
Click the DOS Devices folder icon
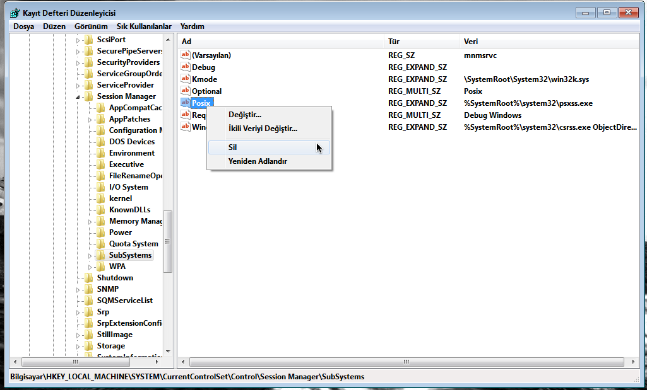101,142
